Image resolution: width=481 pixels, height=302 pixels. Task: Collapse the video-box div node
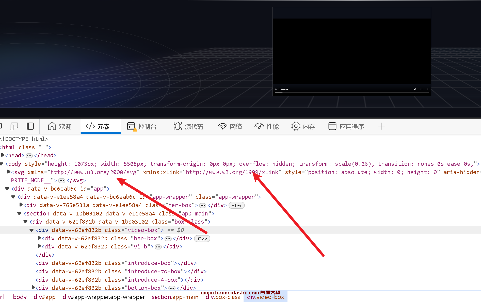[x=31, y=230]
